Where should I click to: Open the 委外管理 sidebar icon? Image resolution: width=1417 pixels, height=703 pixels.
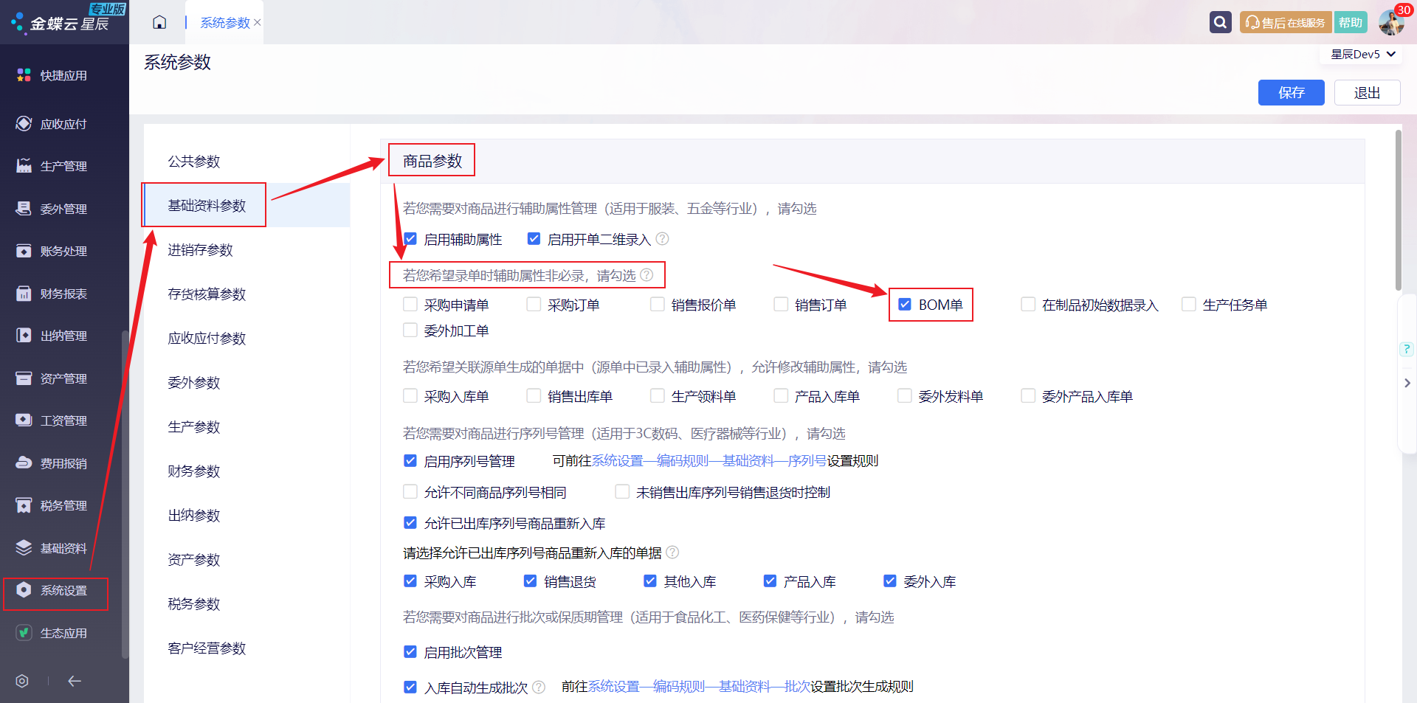(x=24, y=209)
